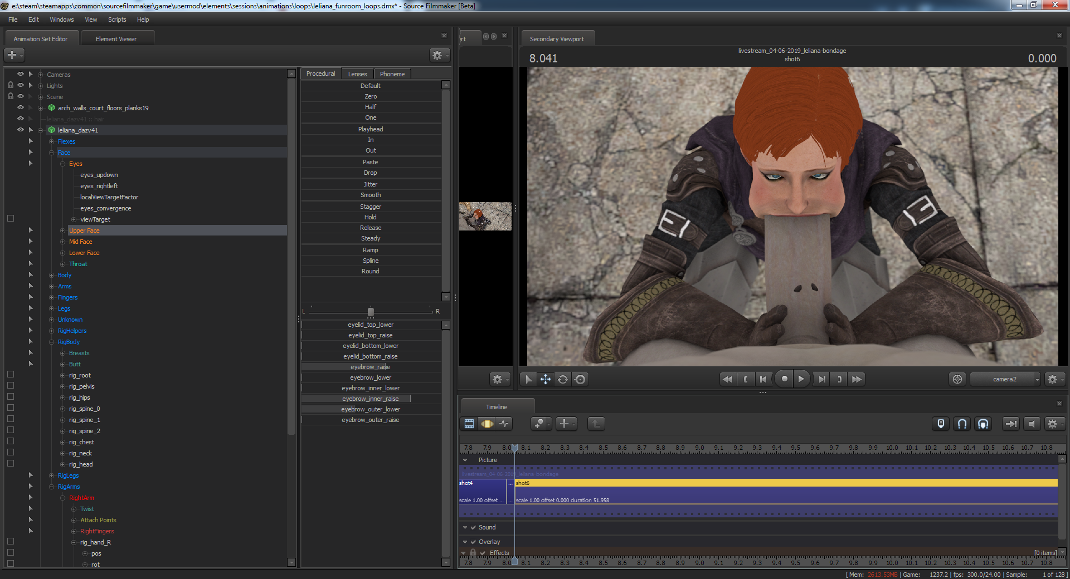1070x579 pixels.
Task: Expand the Cameras tree node
Action: click(40, 75)
